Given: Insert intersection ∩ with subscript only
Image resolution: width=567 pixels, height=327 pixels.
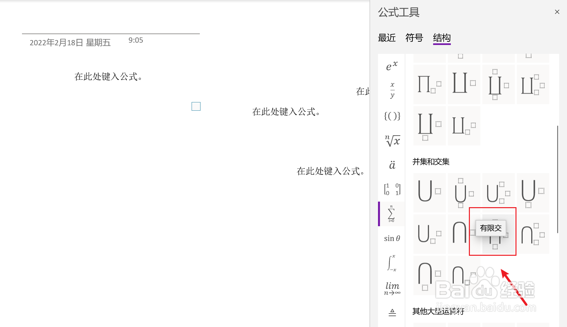Looking at the screenshot, I should click(464, 275).
